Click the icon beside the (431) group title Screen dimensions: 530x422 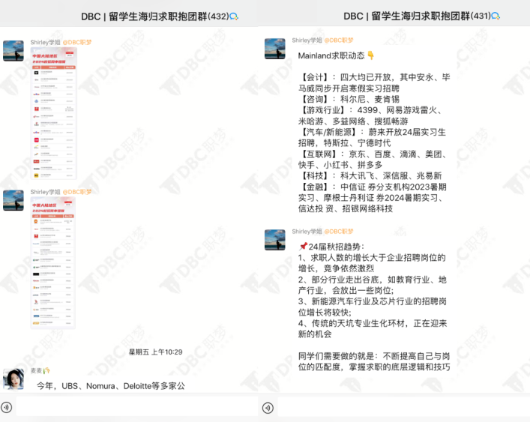496,16
